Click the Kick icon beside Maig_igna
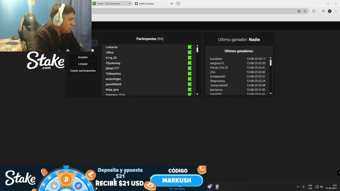This screenshot has height=191, width=340. tap(190, 89)
